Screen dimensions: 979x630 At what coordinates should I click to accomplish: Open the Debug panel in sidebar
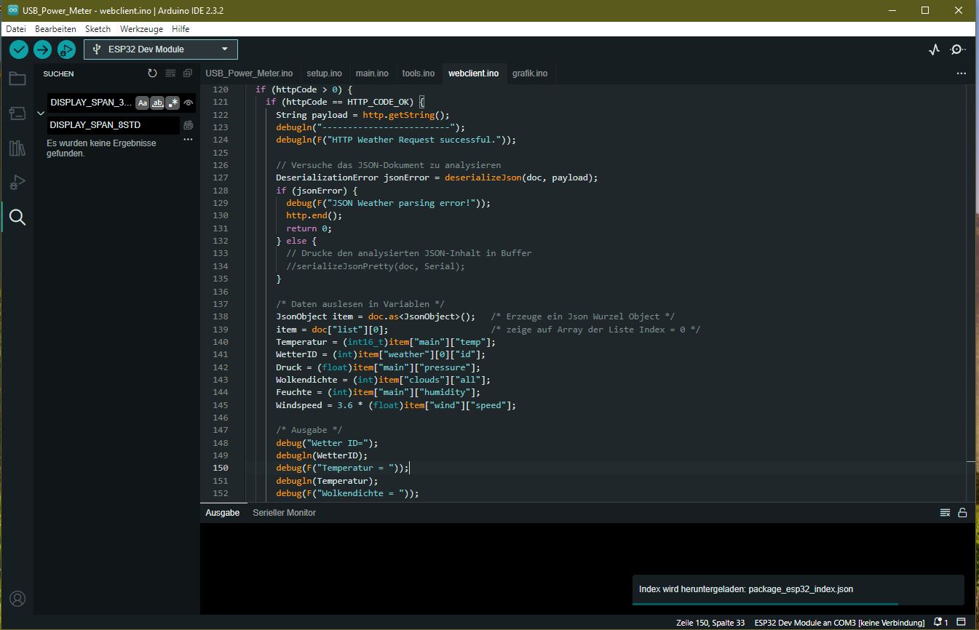[x=17, y=182]
